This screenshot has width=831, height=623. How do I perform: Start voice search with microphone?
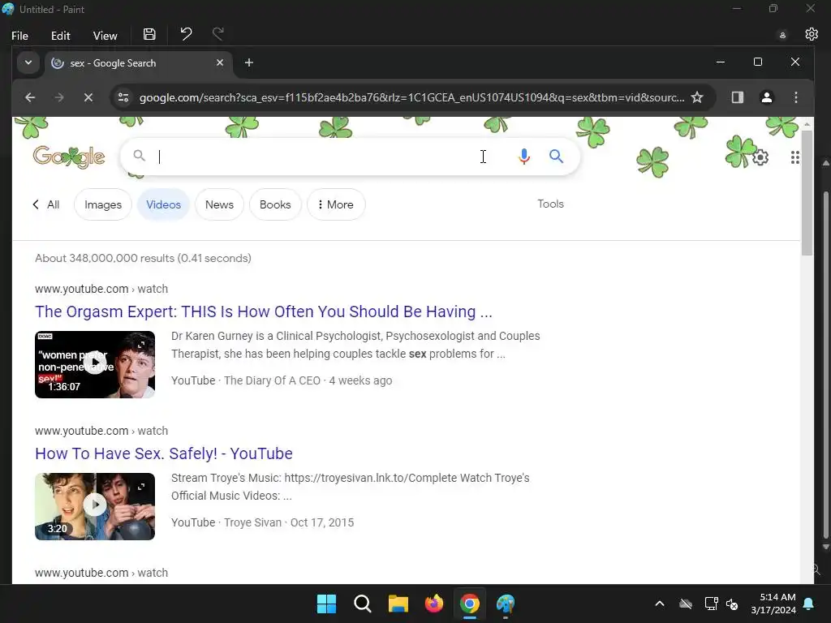[x=523, y=157]
